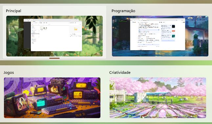Select the Principal desktop thumbnail

[x=54, y=36]
